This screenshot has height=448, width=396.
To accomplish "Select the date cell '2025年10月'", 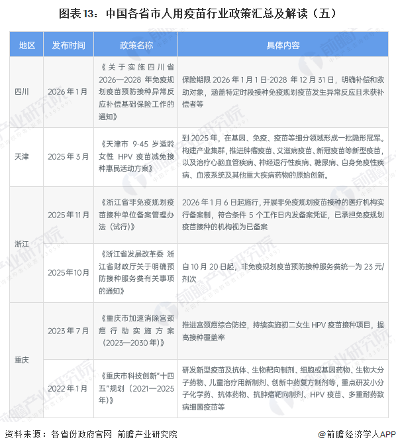I will point(68,272).
